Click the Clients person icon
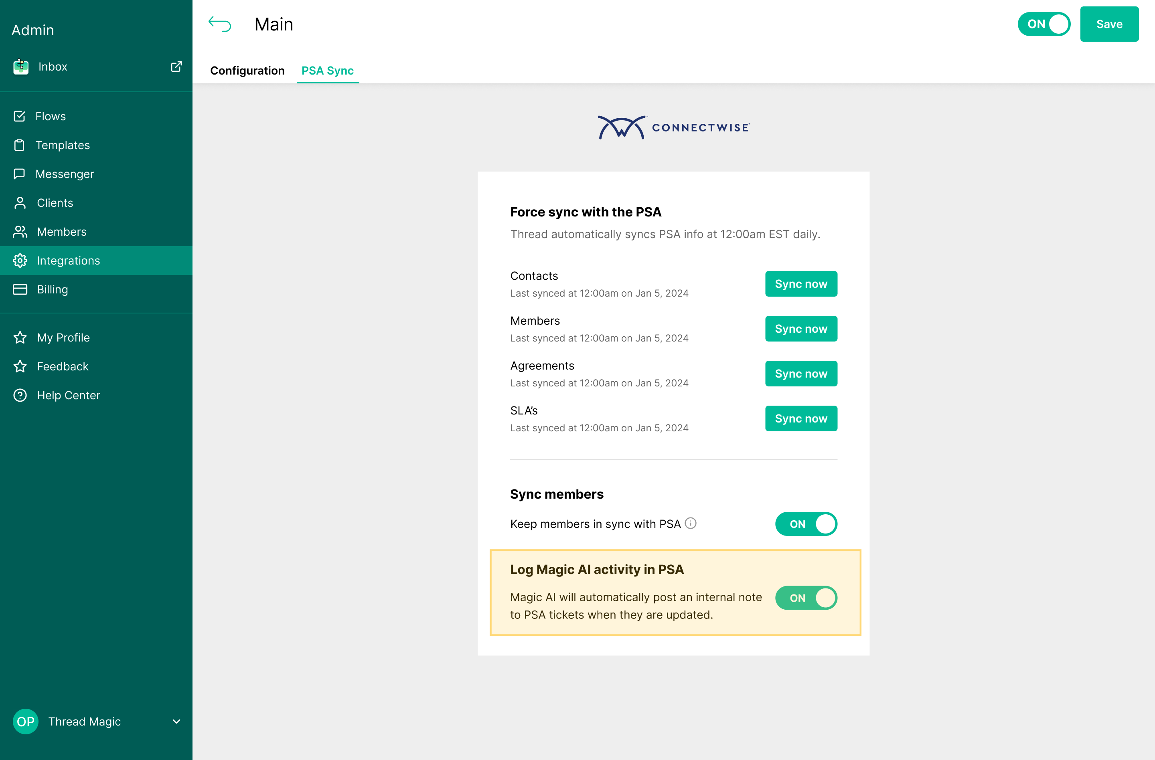Screen dimensions: 1155x760 click(x=20, y=203)
